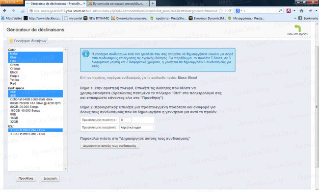Click the red S toolbar extension icon

289,11
